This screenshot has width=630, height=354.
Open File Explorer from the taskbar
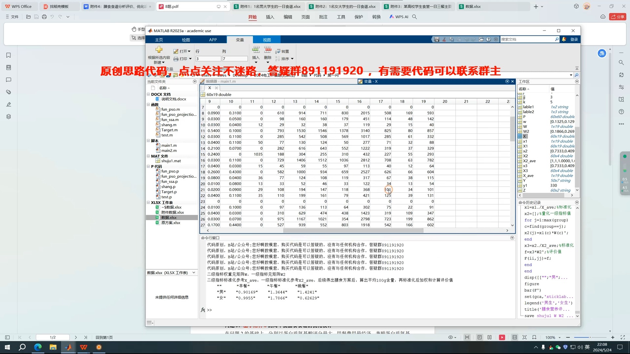[53, 347]
